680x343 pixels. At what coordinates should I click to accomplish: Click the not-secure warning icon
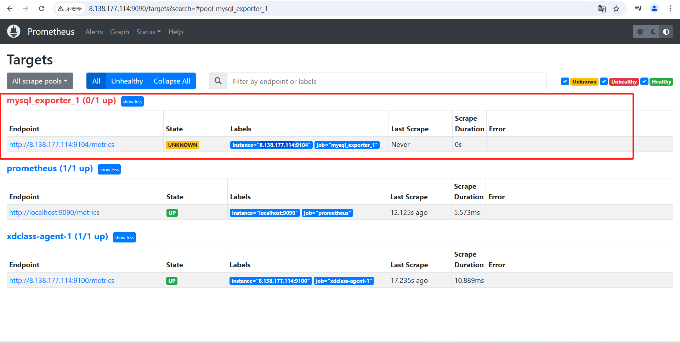(x=61, y=8)
